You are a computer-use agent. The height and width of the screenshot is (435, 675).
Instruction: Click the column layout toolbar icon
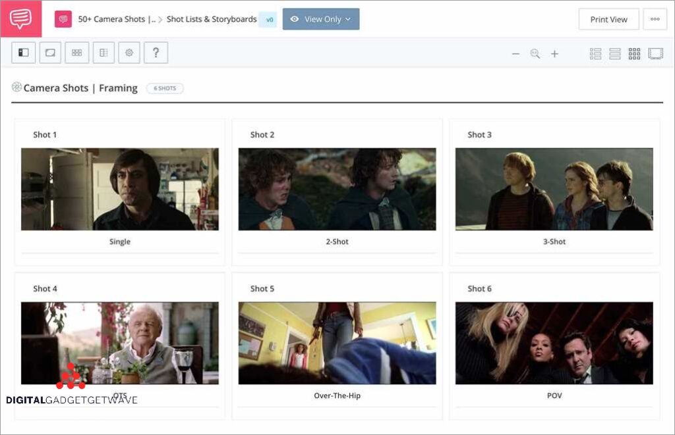click(x=103, y=53)
